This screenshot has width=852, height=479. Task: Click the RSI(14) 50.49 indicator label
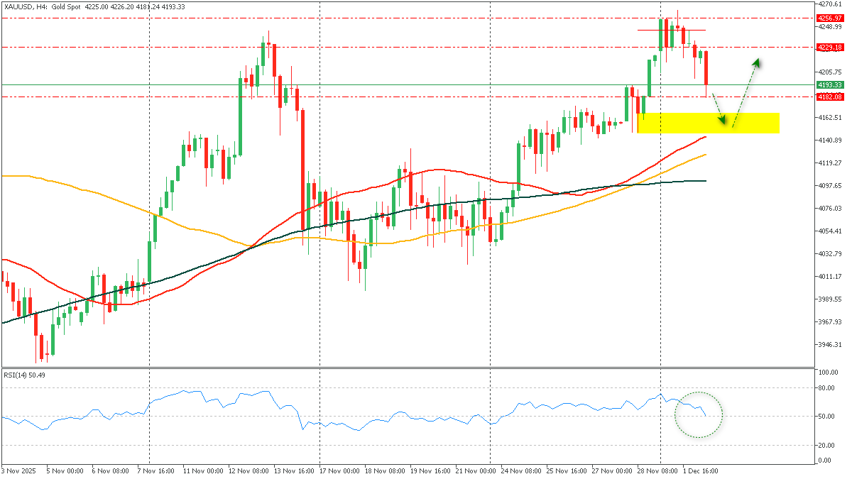click(24, 374)
